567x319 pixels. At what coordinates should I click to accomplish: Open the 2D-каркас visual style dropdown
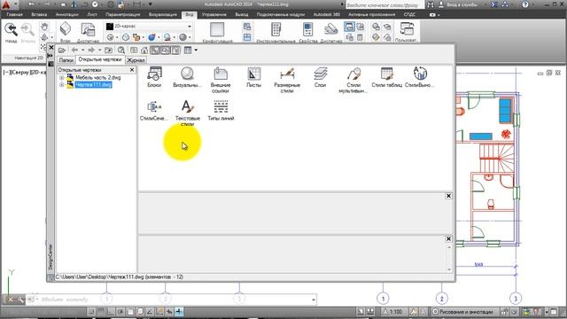pos(190,27)
